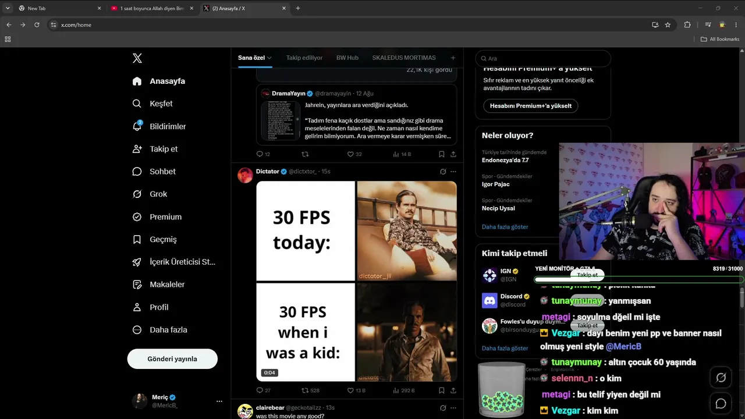Image resolution: width=745 pixels, height=419 pixels.
Task: Reload the page in Chrome
Action: coord(37,24)
